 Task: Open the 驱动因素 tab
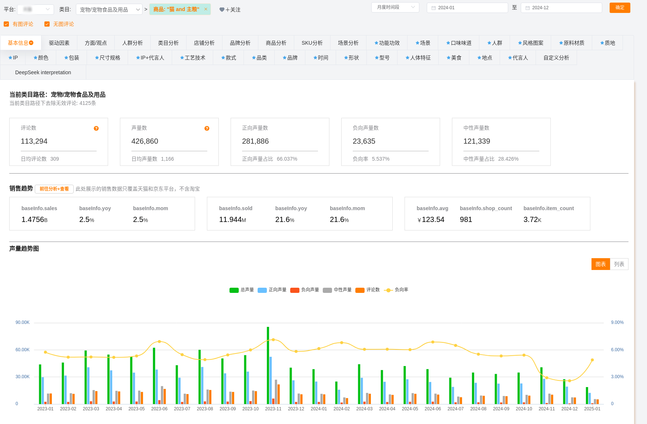point(59,43)
